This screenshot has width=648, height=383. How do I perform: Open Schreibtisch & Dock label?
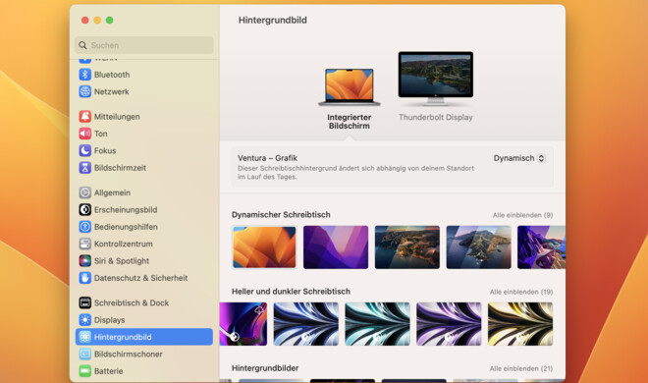pyautogui.click(x=132, y=302)
